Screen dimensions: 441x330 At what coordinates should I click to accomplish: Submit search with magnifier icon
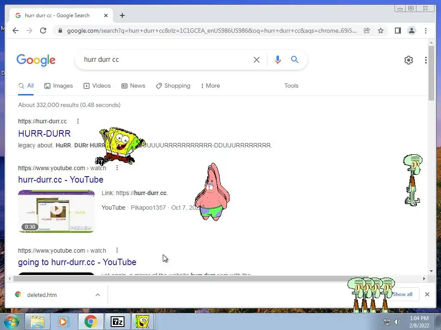[295, 59]
